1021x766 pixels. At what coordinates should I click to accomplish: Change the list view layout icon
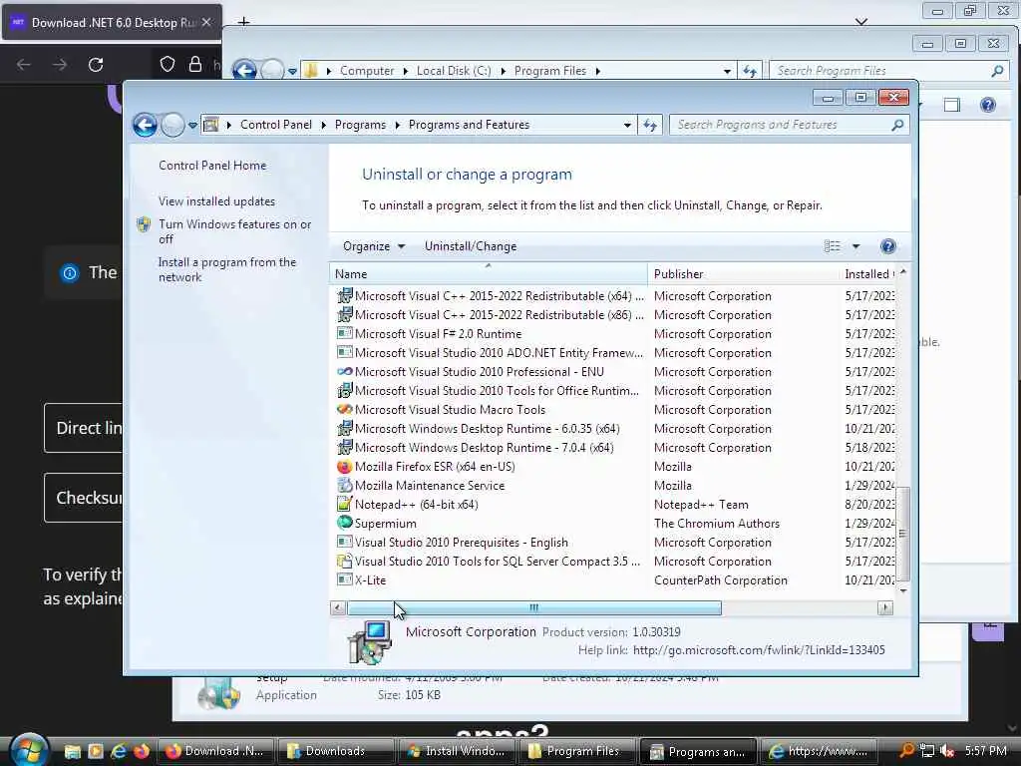tap(833, 246)
